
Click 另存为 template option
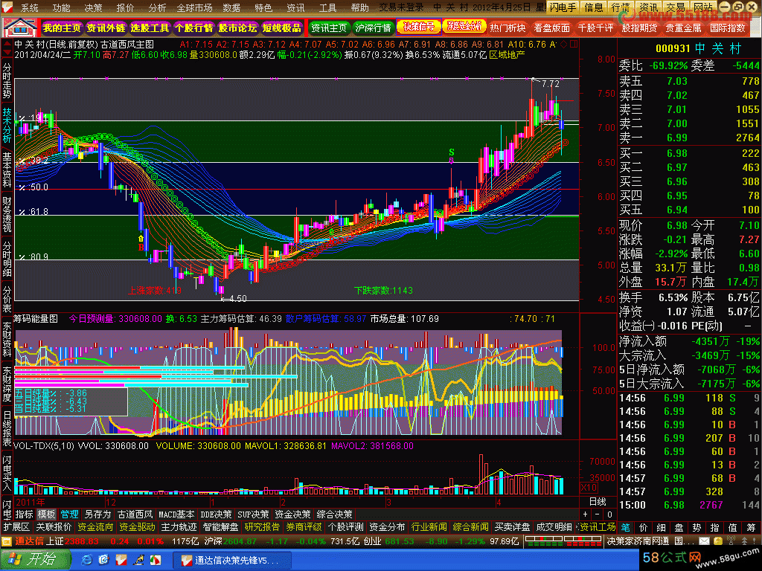[x=97, y=514]
